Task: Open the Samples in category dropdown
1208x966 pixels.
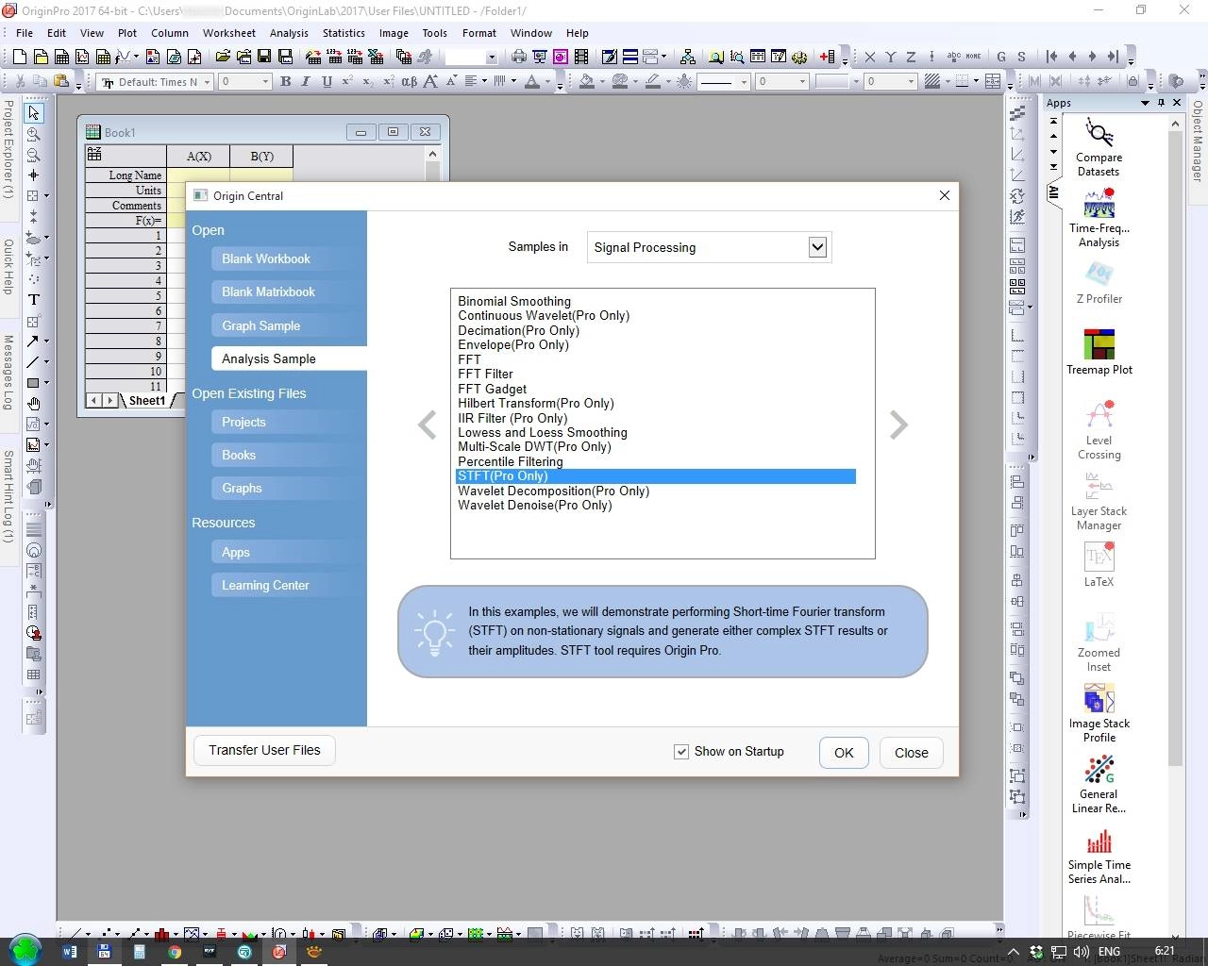Action: click(x=817, y=247)
